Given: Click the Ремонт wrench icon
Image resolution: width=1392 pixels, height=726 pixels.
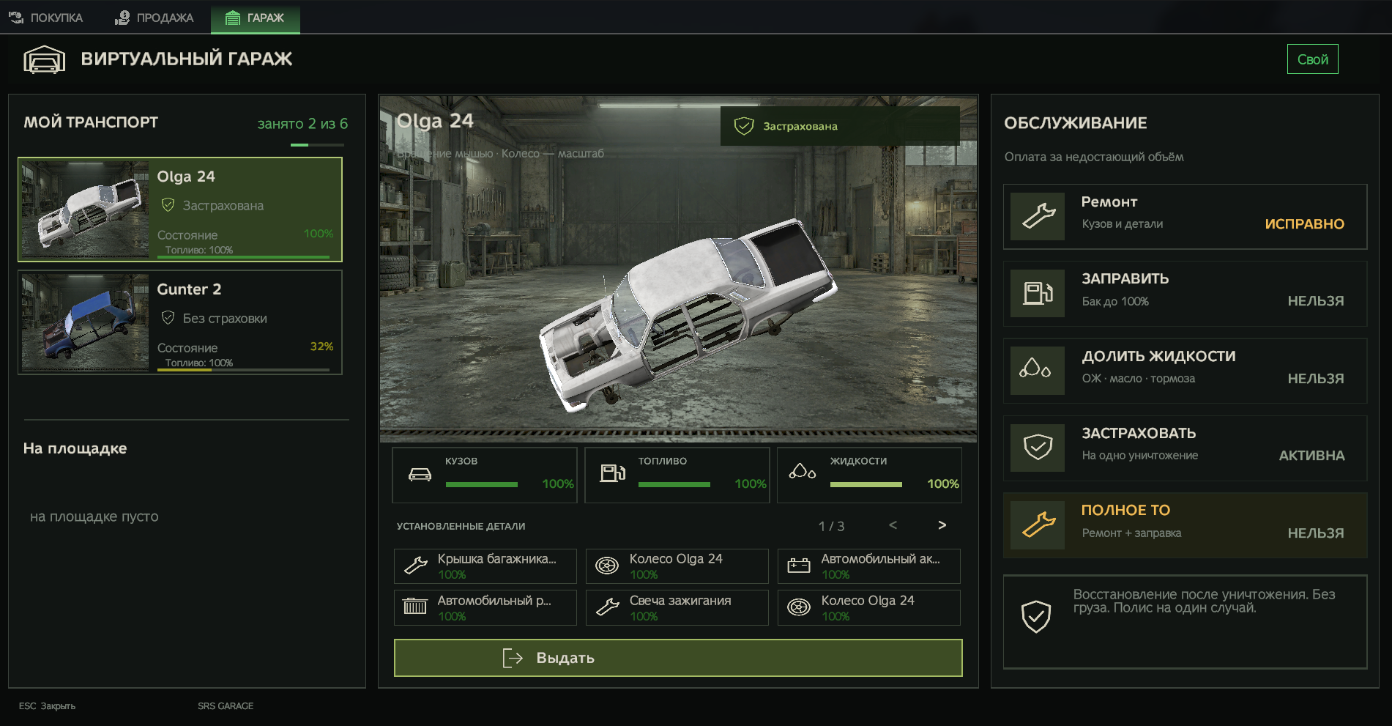Looking at the screenshot, I should 1038,216.
